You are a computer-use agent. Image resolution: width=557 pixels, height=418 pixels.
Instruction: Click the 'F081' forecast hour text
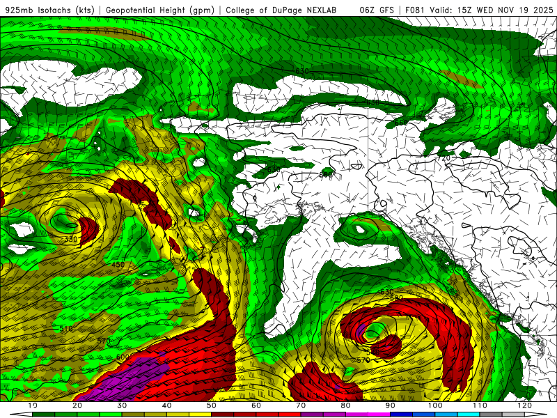[x=415, y=10]
